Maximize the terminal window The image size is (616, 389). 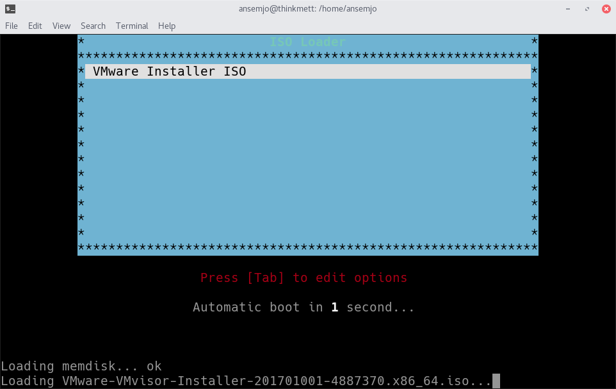586,9
